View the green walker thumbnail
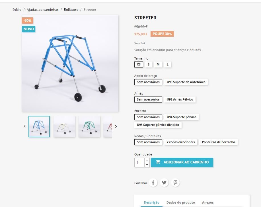This screenshot has height=207, width=261. tap(89, 127)
